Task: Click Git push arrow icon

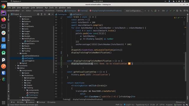Action: point(174,11)
